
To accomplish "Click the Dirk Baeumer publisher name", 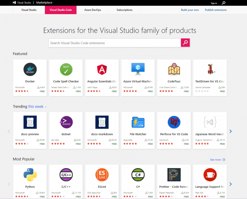I will [x=94, y=193].
